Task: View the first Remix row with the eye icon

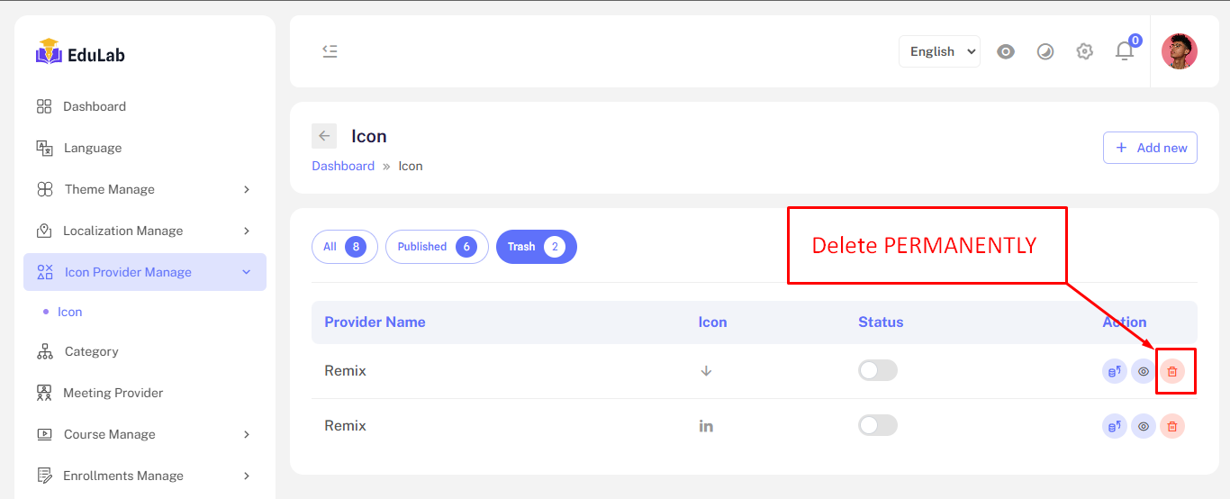Action: [1144, 371]
